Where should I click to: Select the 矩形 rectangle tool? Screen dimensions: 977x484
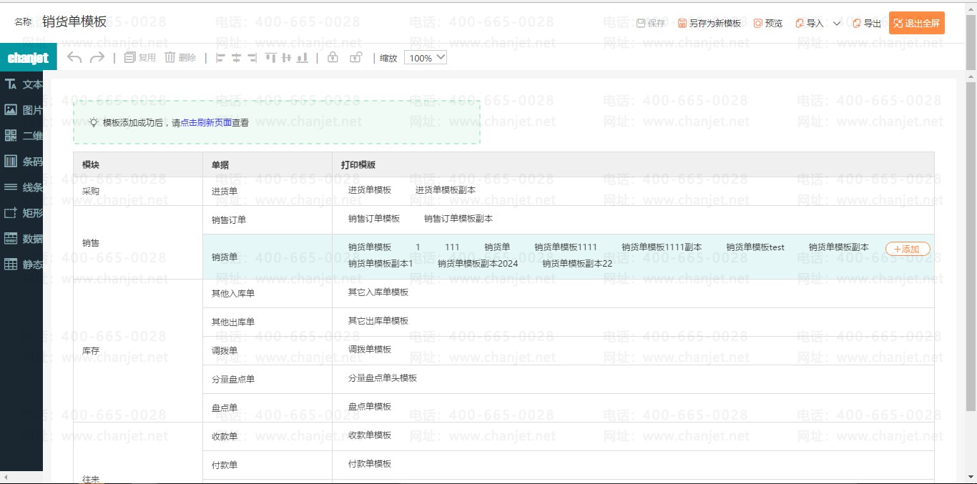coord(23,213)
